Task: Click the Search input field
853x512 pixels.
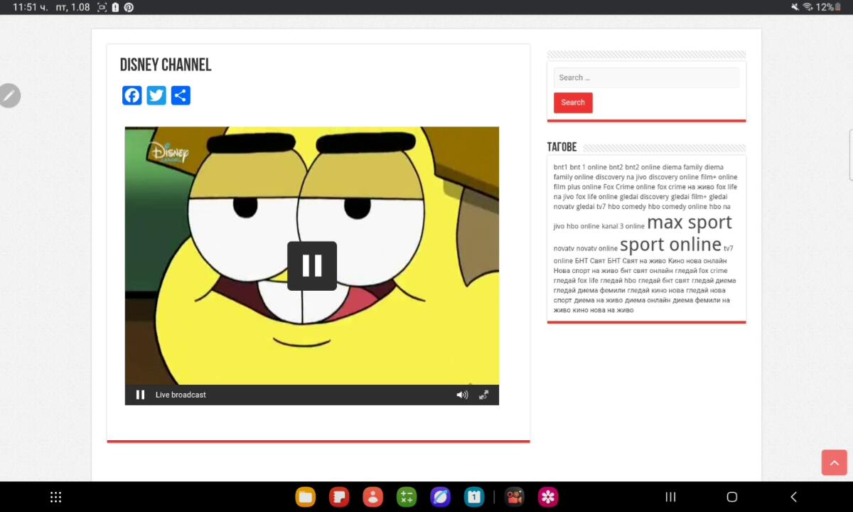Action: tap(646, 78)
